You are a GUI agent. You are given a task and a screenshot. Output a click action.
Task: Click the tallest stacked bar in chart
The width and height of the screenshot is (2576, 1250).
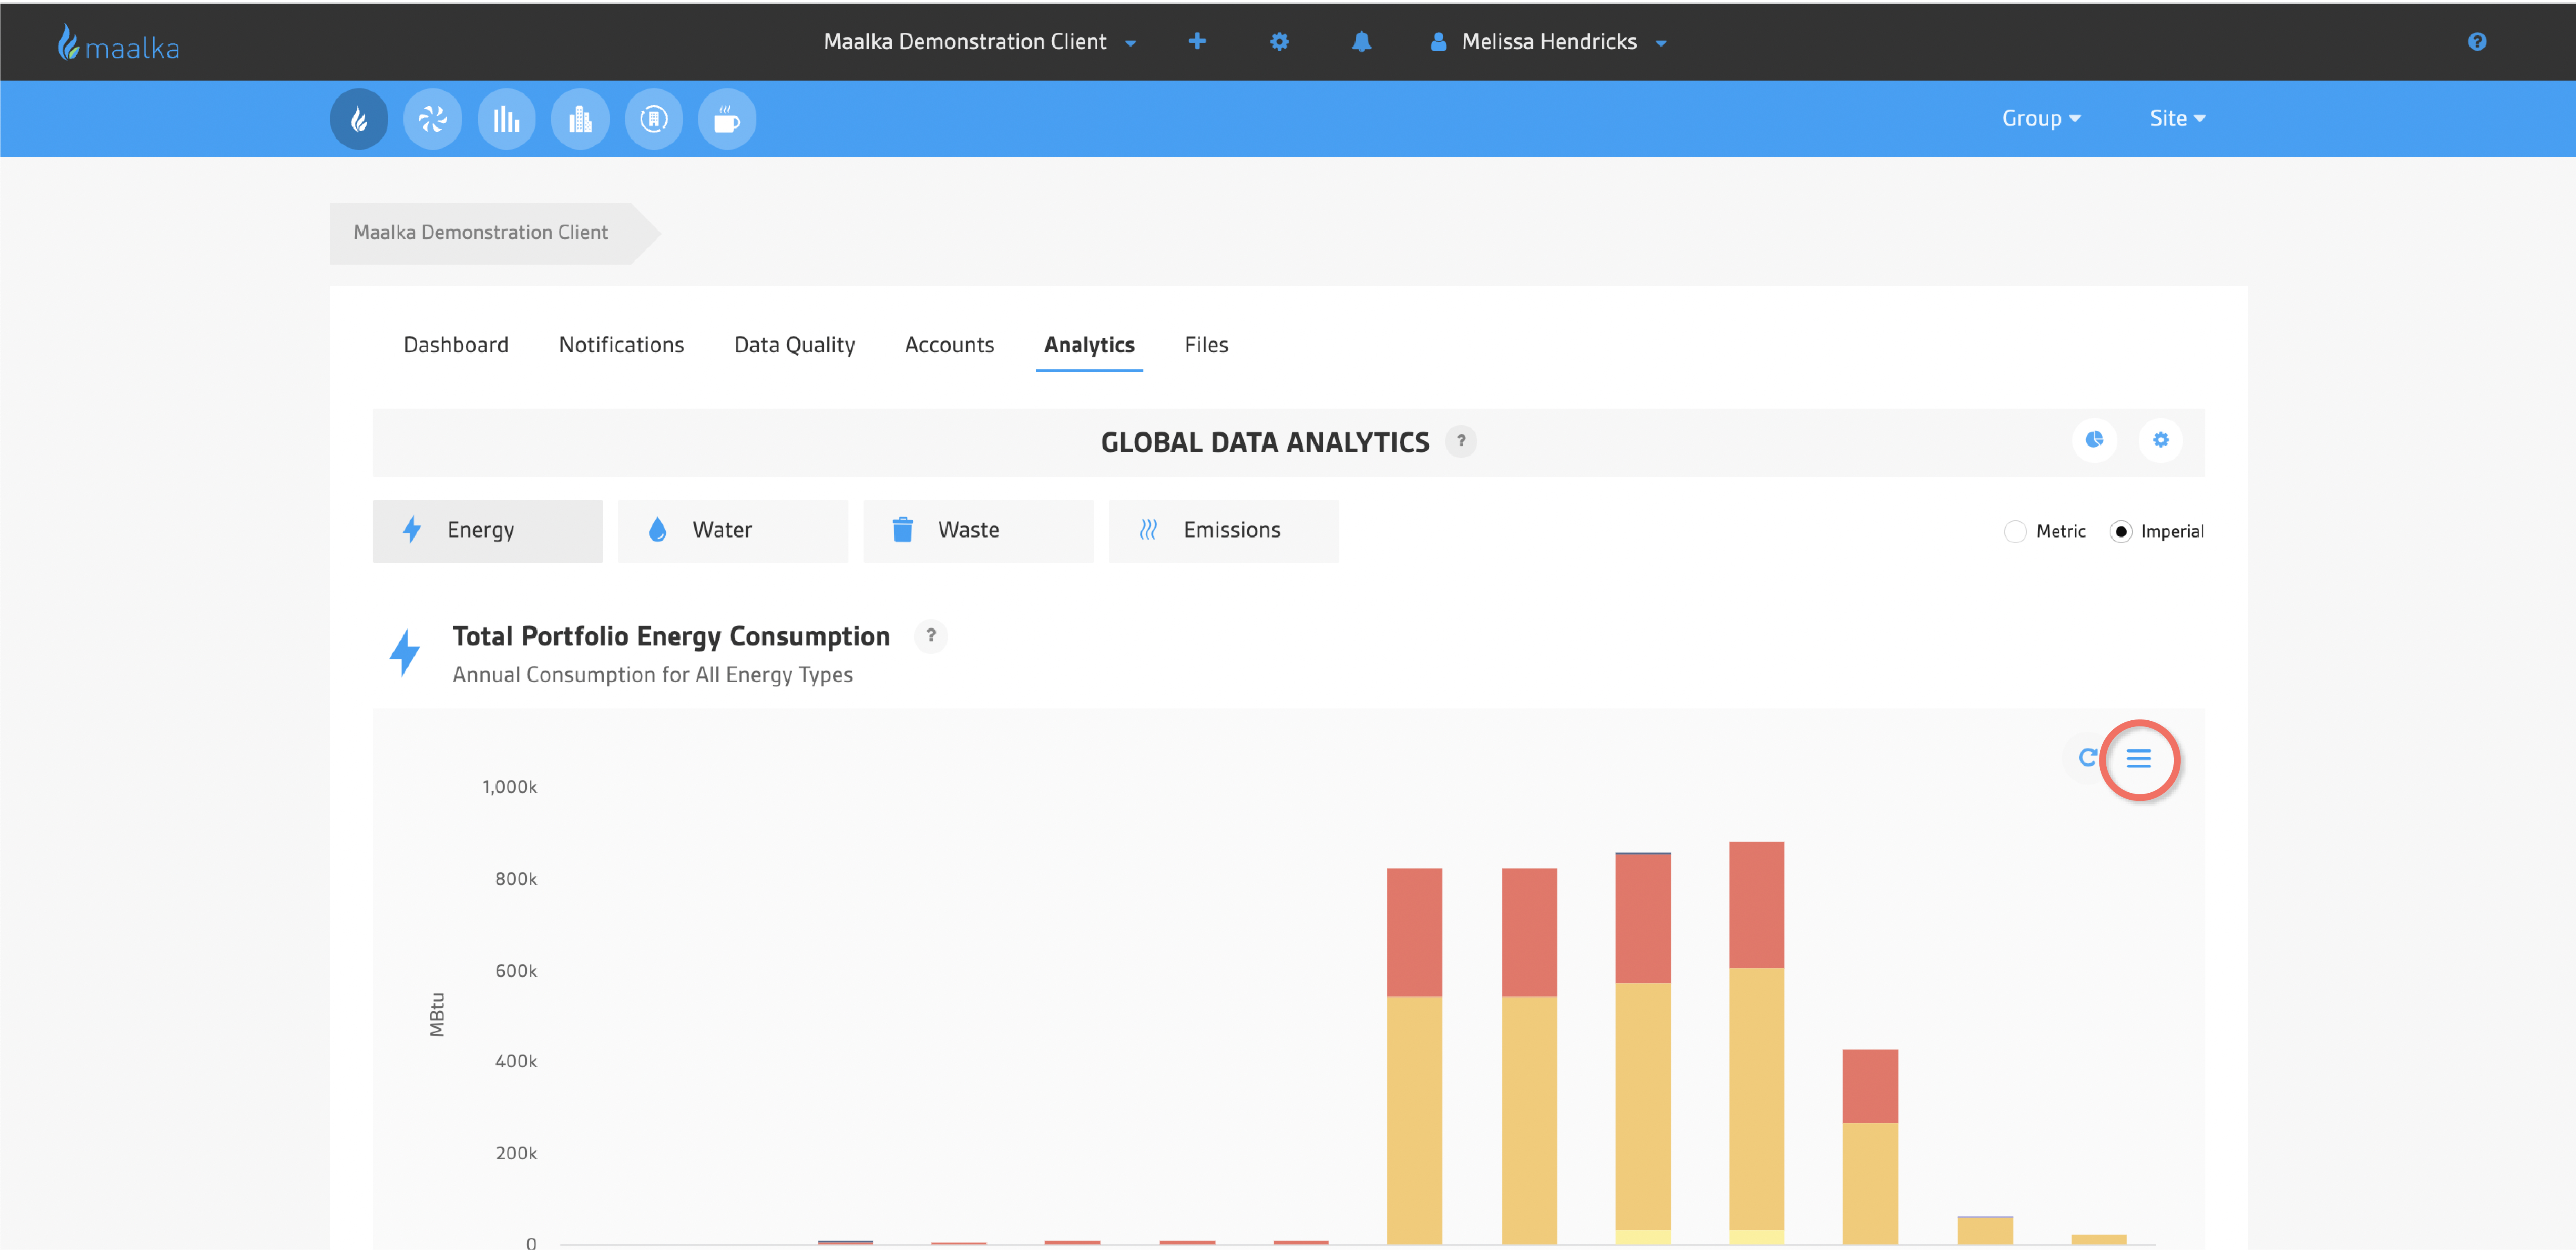(1756, 1043)
